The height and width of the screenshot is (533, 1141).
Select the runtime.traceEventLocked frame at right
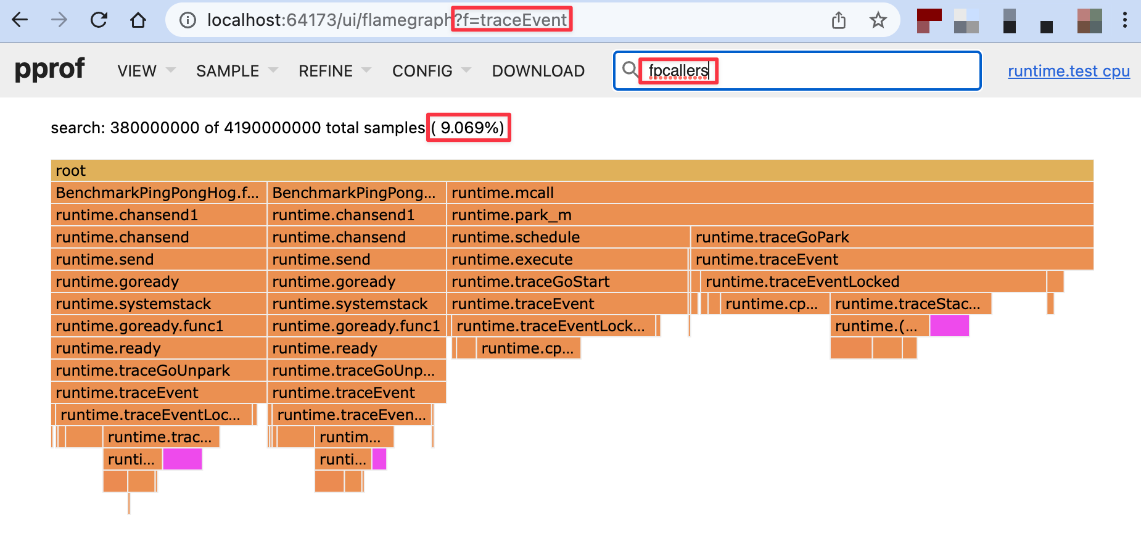(x=873, y=281)
